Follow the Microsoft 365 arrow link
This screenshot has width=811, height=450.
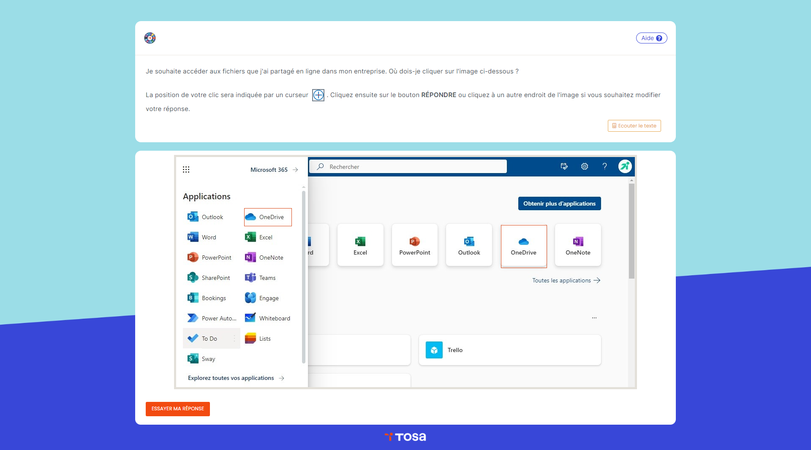pyautogui.click(x=274, y=170)
